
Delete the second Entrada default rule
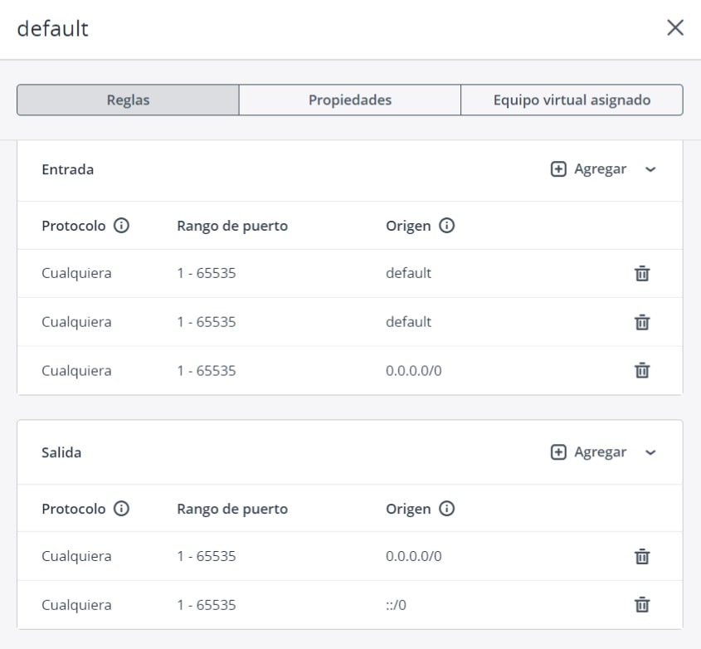pos(642,322)
